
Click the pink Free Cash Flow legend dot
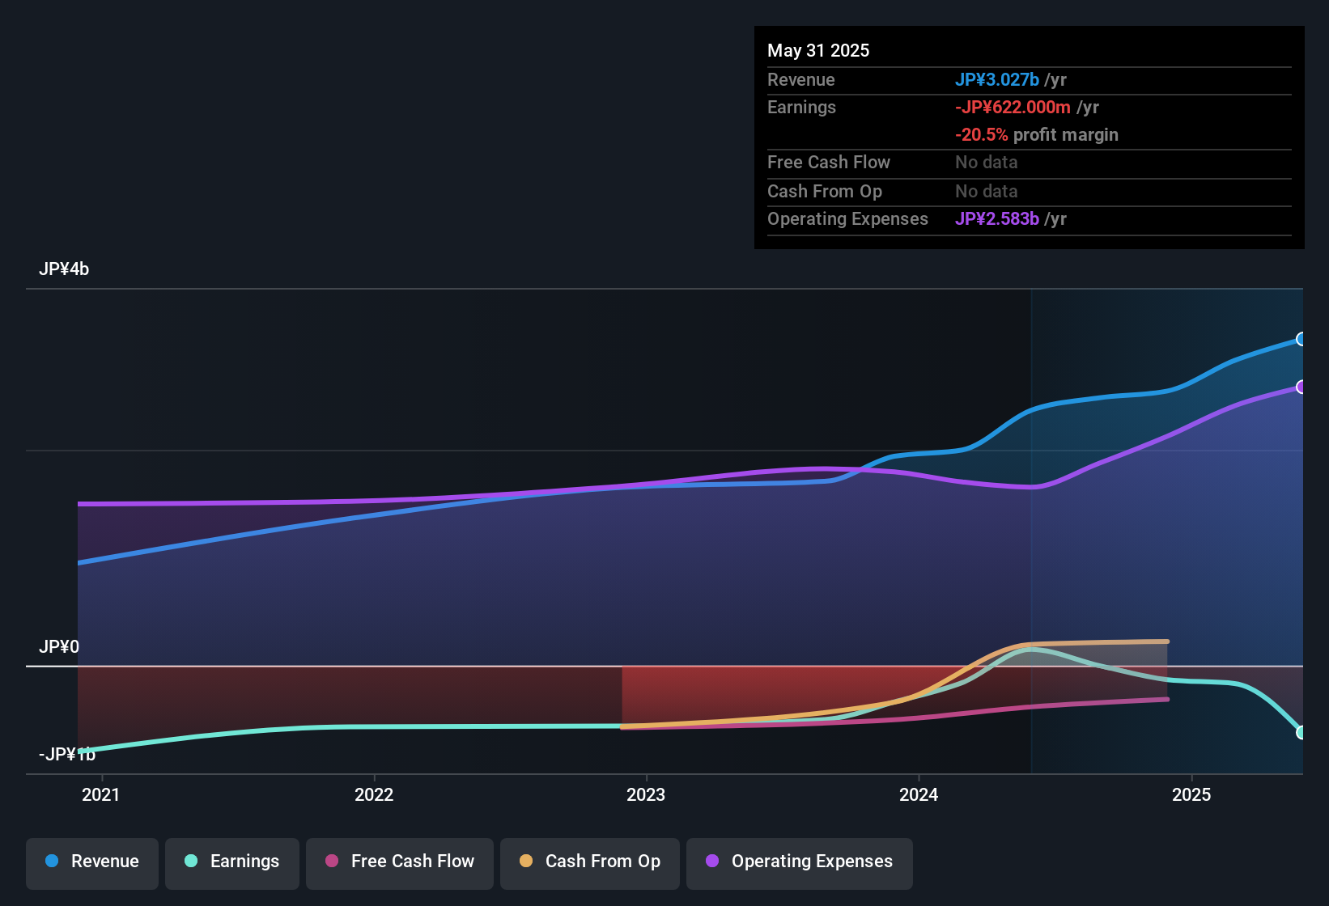(332, 861)
